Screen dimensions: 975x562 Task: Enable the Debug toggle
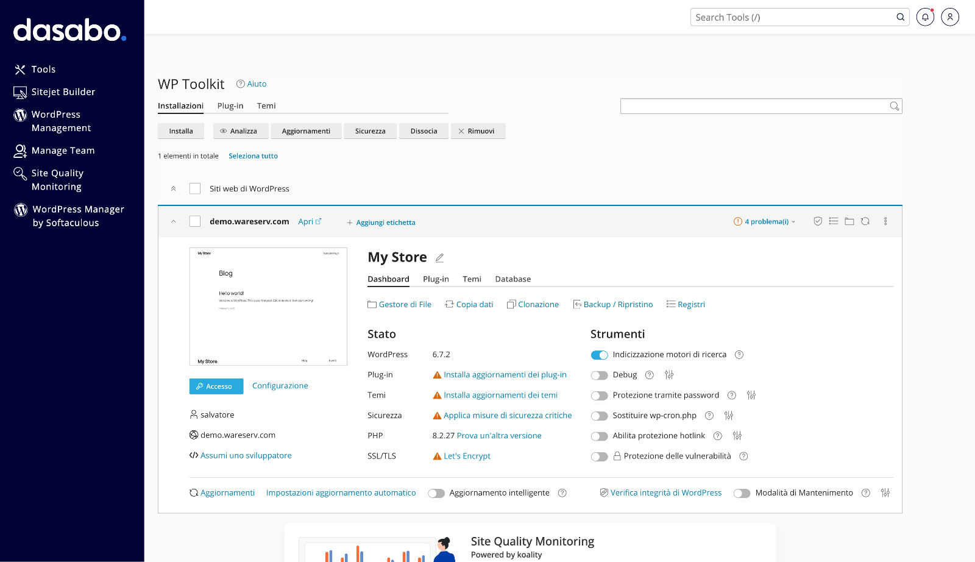click(x=599, y=375)
